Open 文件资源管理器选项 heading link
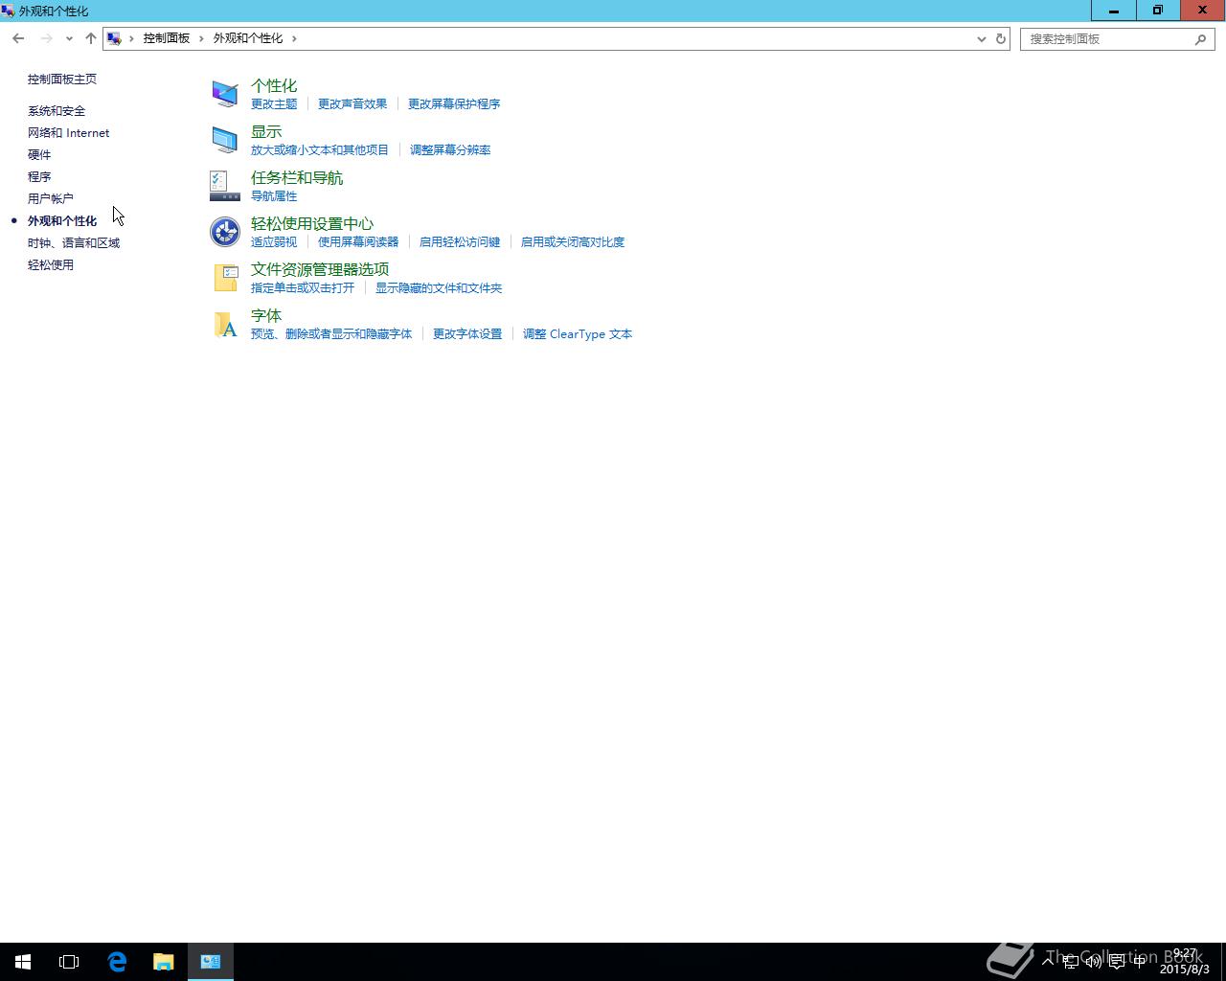This screenshot has height=981, width=1226. (x=320, y=269)
